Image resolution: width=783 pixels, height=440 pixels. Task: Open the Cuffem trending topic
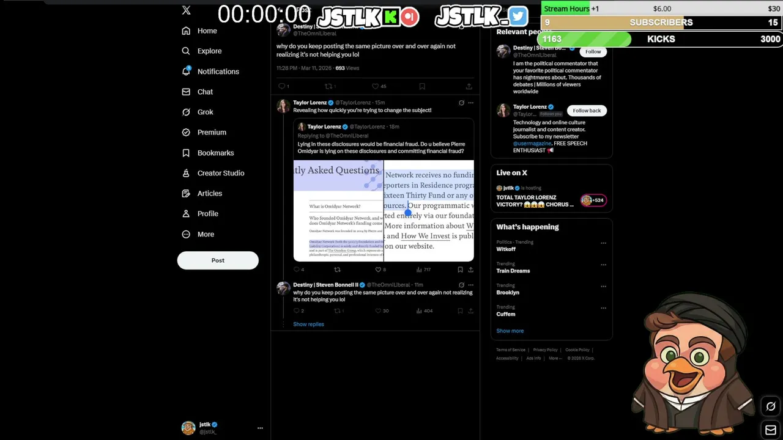[x=506, y=314]
